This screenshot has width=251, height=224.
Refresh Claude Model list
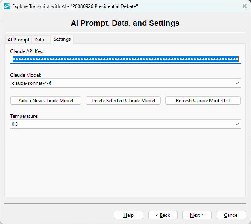coord(203,100)
